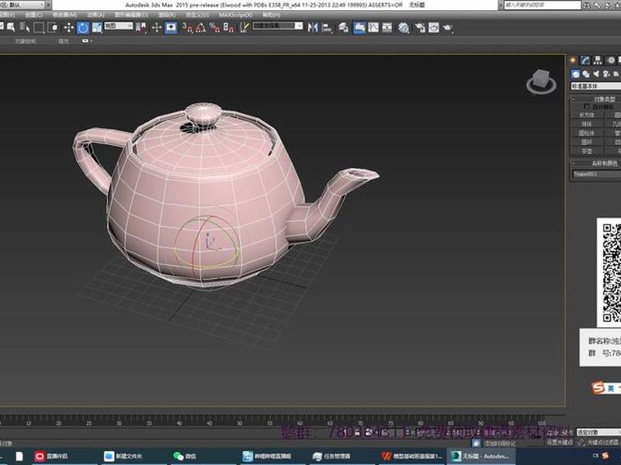
Task: Select the Geometry category icon
Action: (576, 74)
